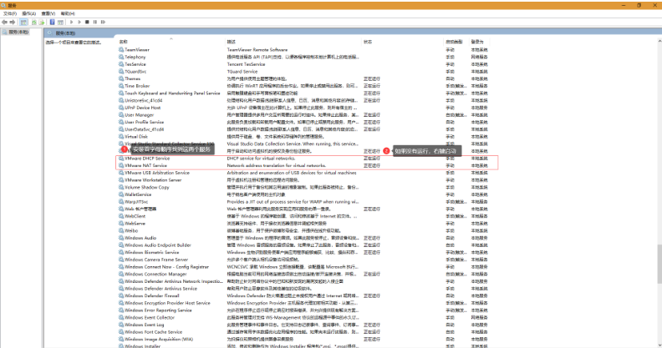Screen dimensions: 662x348
Task: Toggle the show/hide action pane icon
Action: tap(60, 22)
